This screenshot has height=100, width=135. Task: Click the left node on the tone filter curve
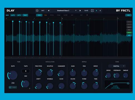pyautogui.click(x=112, y=84)
